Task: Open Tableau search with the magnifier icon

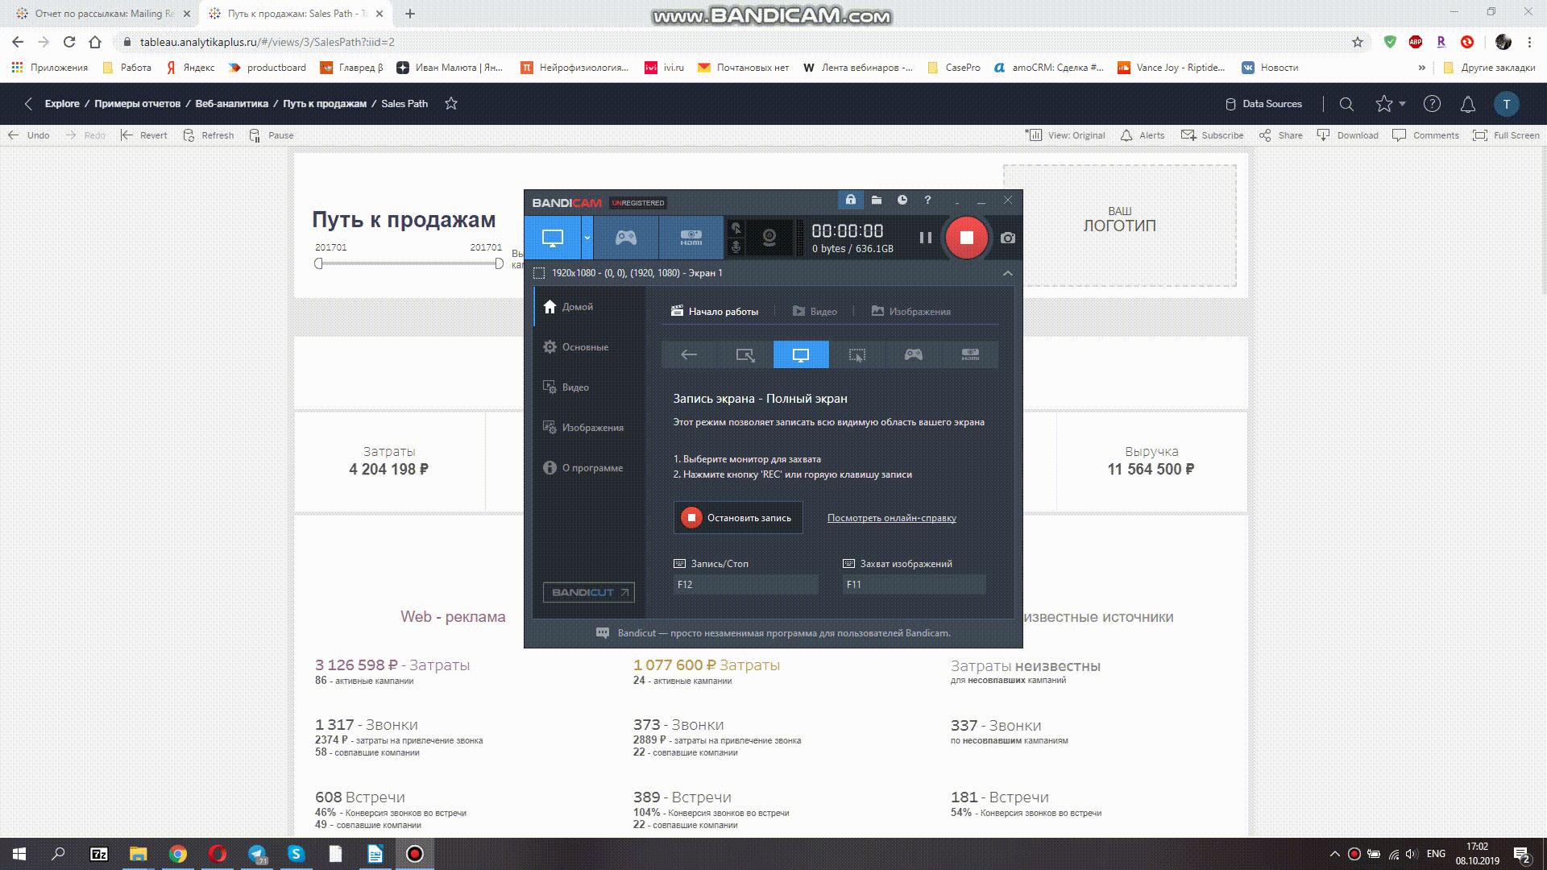Action: point(1346,104)
